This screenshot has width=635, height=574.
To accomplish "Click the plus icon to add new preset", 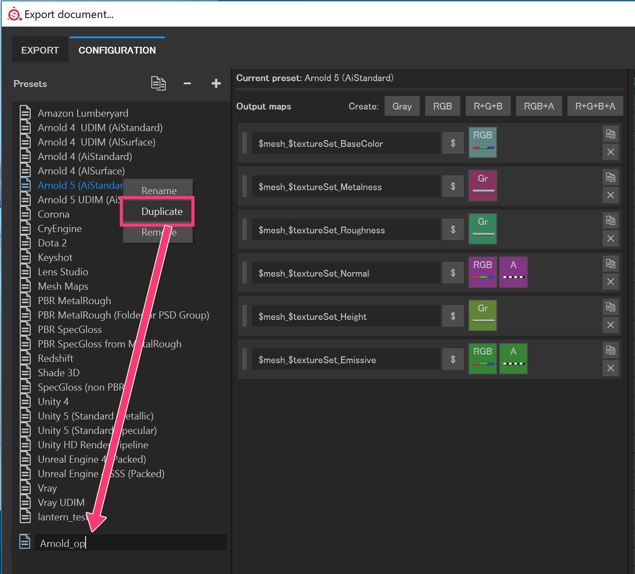I will click(216, 83).
